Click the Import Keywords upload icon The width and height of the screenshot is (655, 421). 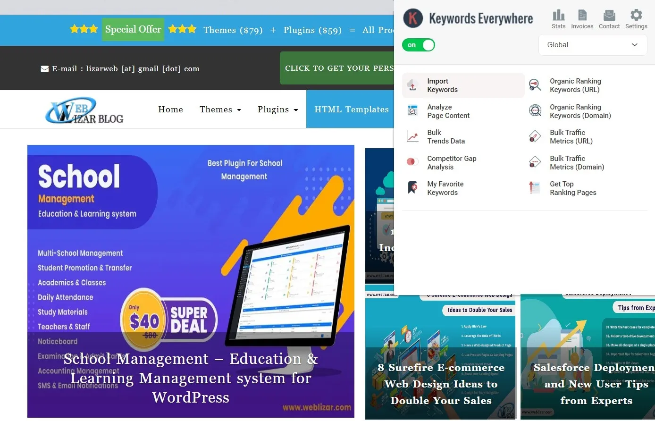(412, 85)
